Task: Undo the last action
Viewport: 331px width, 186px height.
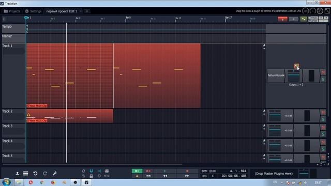Action: pyautogui.click(x=35, y=174)
